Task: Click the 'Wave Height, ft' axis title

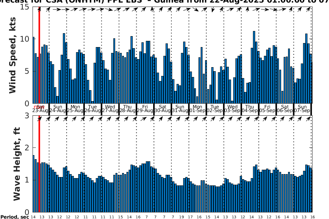Action: click(x=17, y=164)
